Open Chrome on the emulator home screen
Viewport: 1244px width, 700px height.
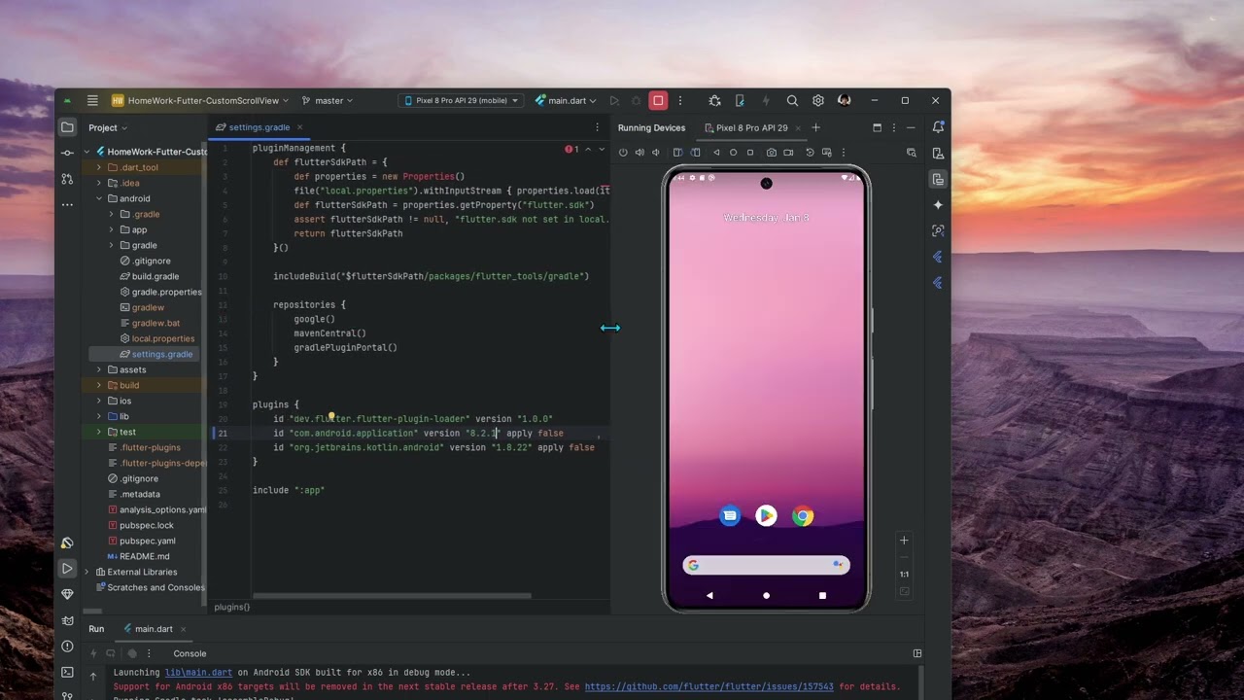pos(803,516)
